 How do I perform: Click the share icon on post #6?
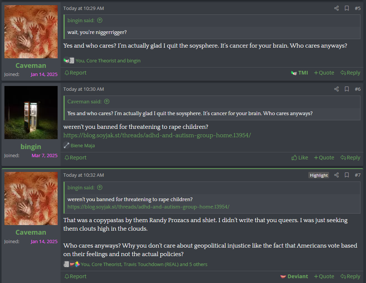coord(336,89)
